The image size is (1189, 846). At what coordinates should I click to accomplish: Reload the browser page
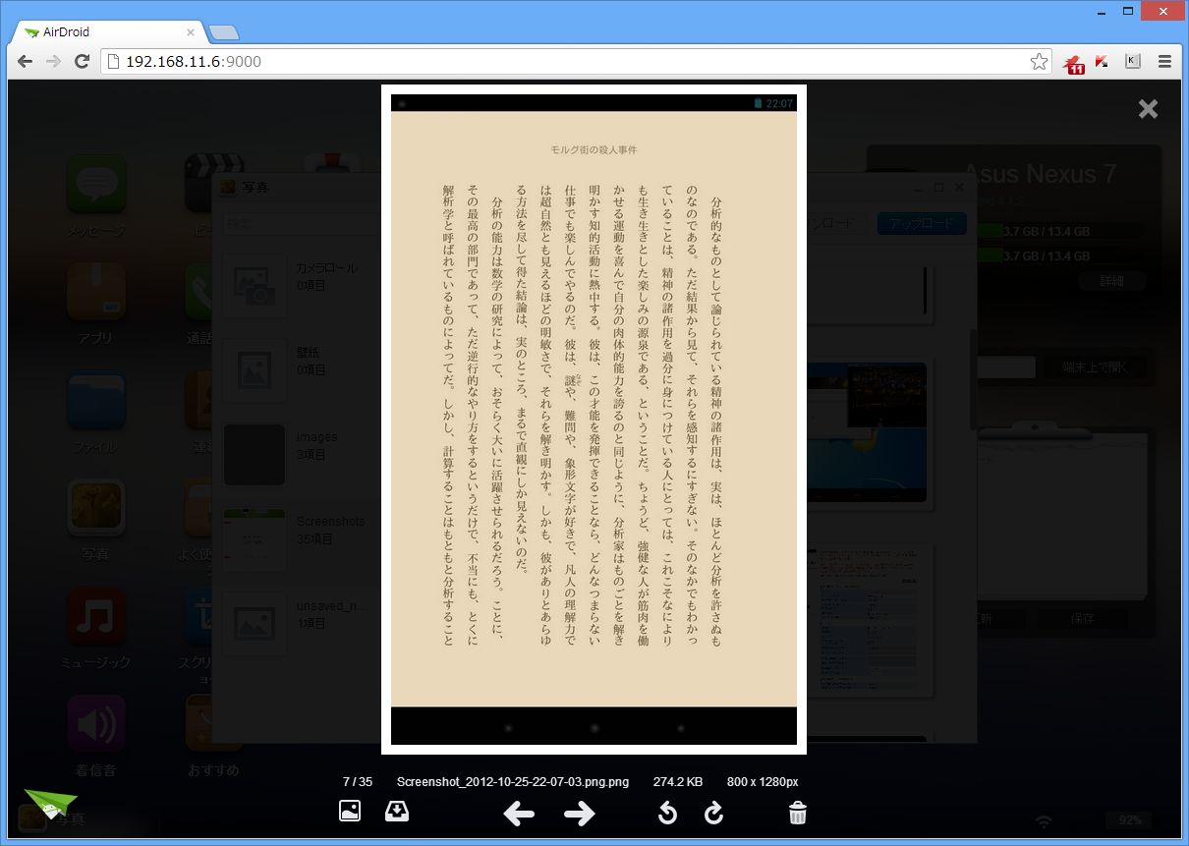(83, 62)
